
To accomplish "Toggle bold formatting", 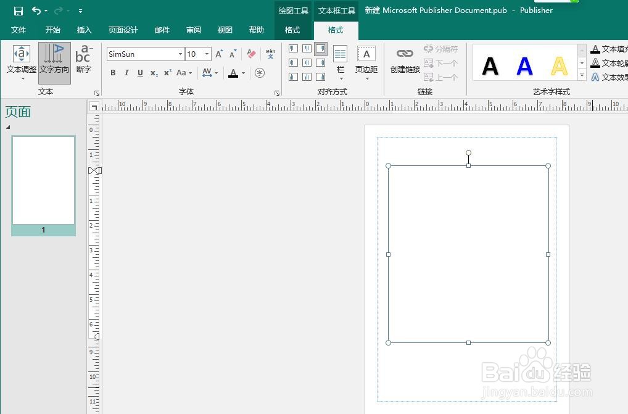I will click(113, 73).
